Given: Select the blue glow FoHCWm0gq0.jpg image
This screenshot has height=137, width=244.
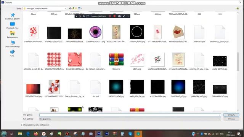Looking at the screenshot, I should pyautogui.click(x=178, y=87).
